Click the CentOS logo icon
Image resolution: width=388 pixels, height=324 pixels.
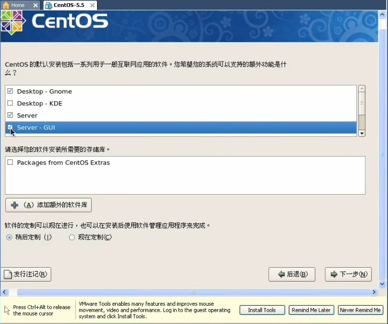point(13,22)
